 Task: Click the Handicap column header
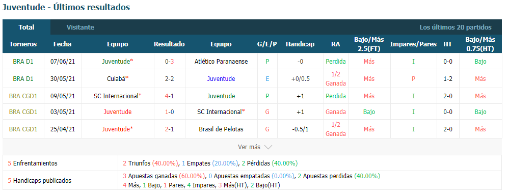pos(300,44)
